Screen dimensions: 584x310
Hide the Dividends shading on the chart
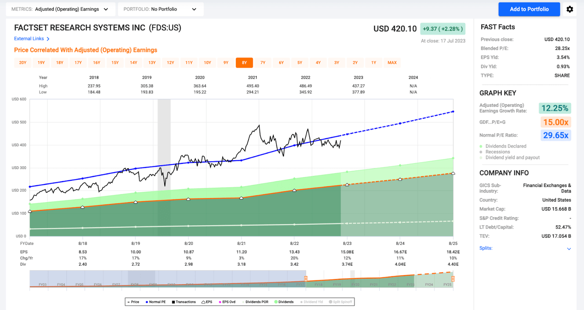click(x=276, y=301)
